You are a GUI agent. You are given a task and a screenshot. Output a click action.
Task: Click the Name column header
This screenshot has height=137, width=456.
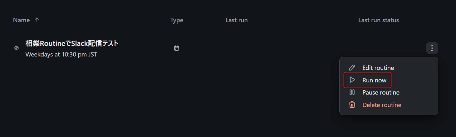pos(22,20)
